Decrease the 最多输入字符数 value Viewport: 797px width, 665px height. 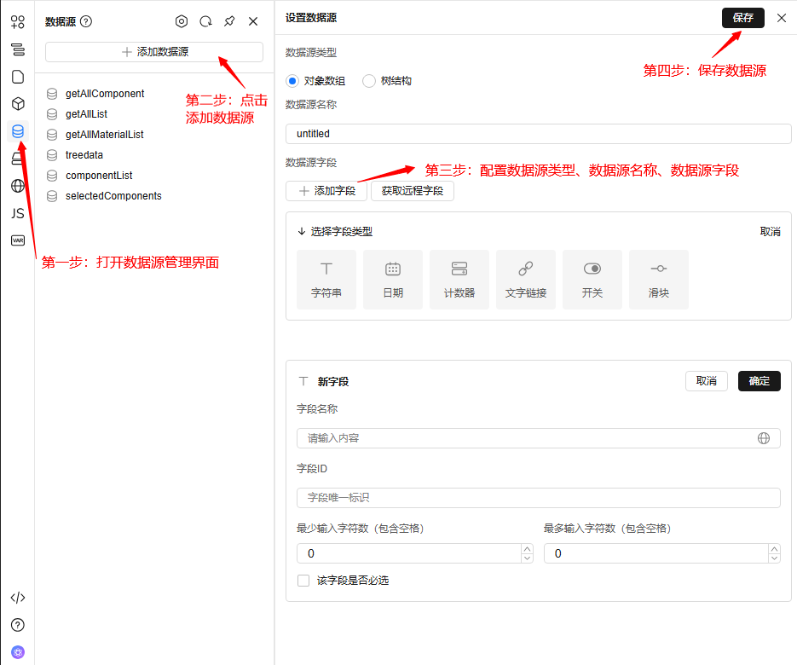click(x=774, y=558)
